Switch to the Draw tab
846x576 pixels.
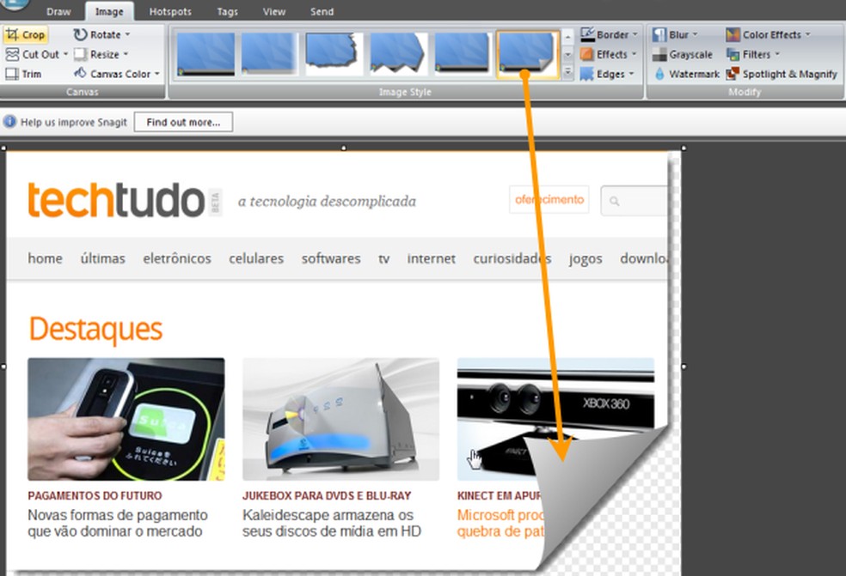[58, 11]
